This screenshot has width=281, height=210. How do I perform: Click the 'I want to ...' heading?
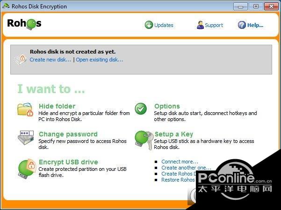point(51,89)
